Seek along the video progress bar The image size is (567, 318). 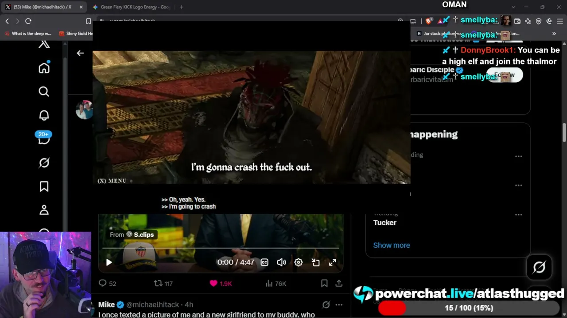pyautogui.click(x=220, y=248)
